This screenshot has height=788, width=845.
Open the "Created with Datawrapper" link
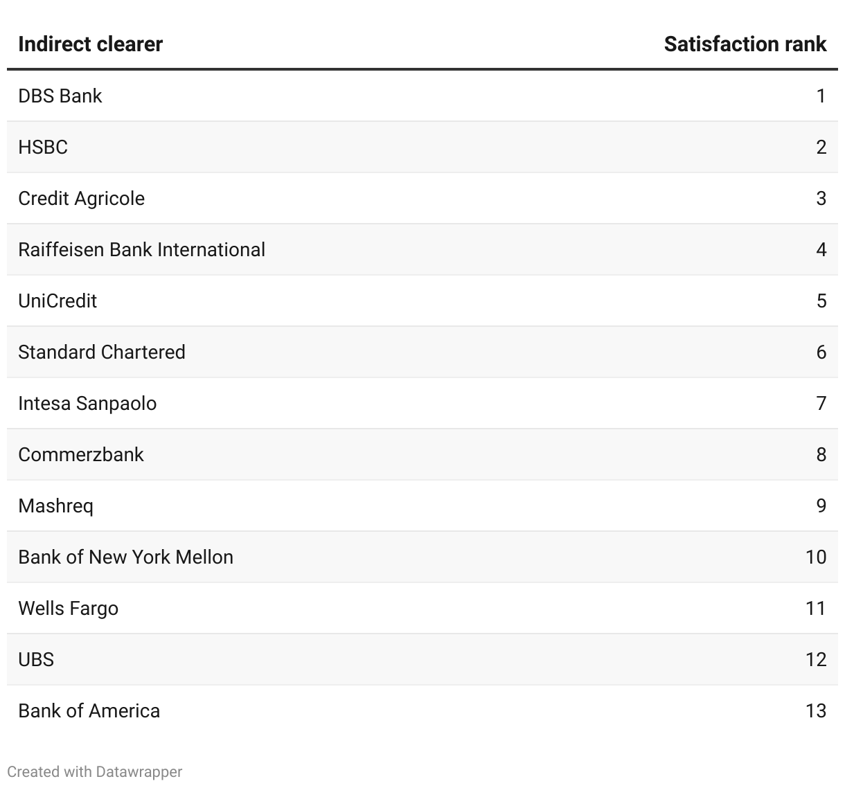95,771
